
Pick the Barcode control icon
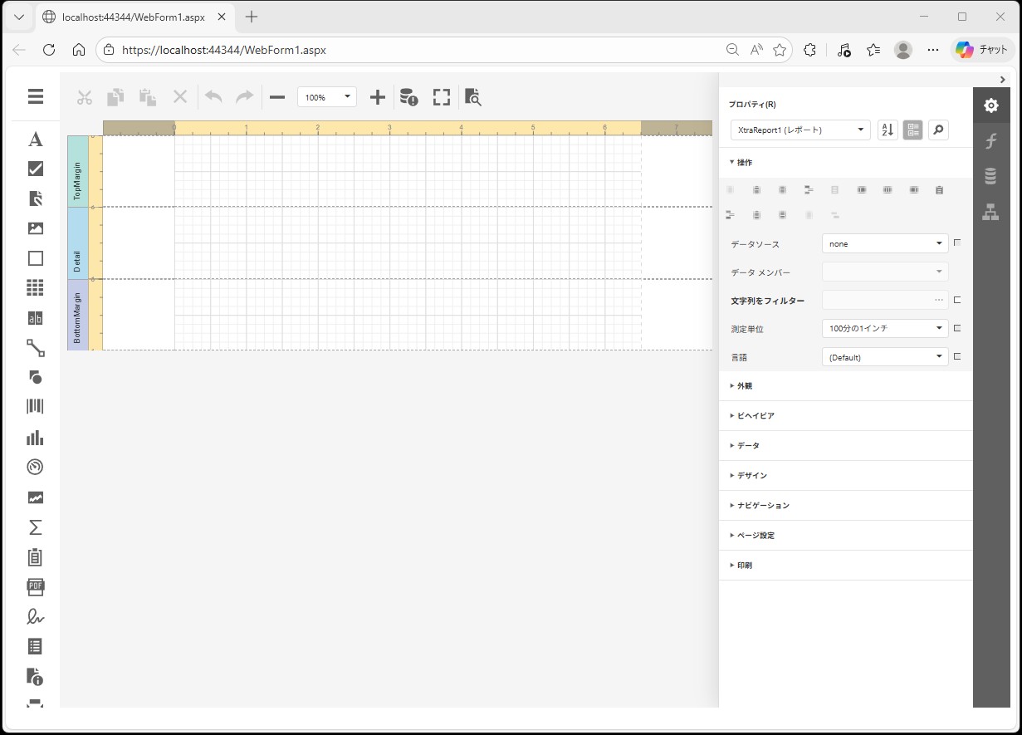coord(35,406)
